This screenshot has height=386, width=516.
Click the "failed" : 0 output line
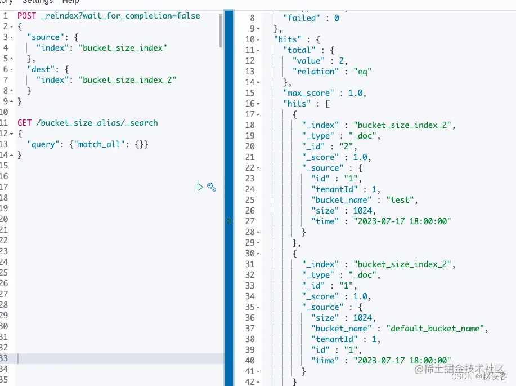(311, 18)
